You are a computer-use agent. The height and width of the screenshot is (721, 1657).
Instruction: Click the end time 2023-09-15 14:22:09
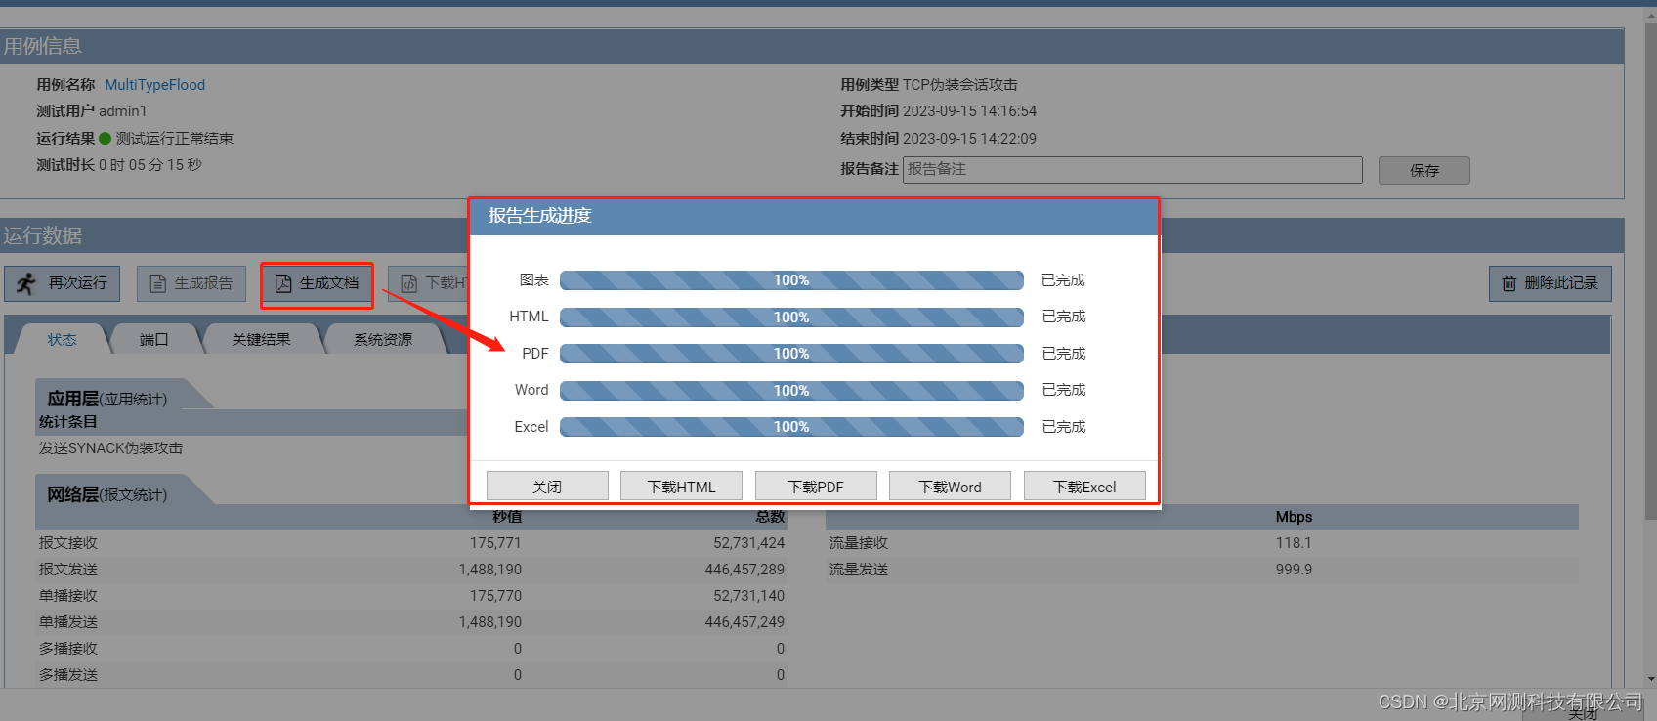[x=969, y=139]
